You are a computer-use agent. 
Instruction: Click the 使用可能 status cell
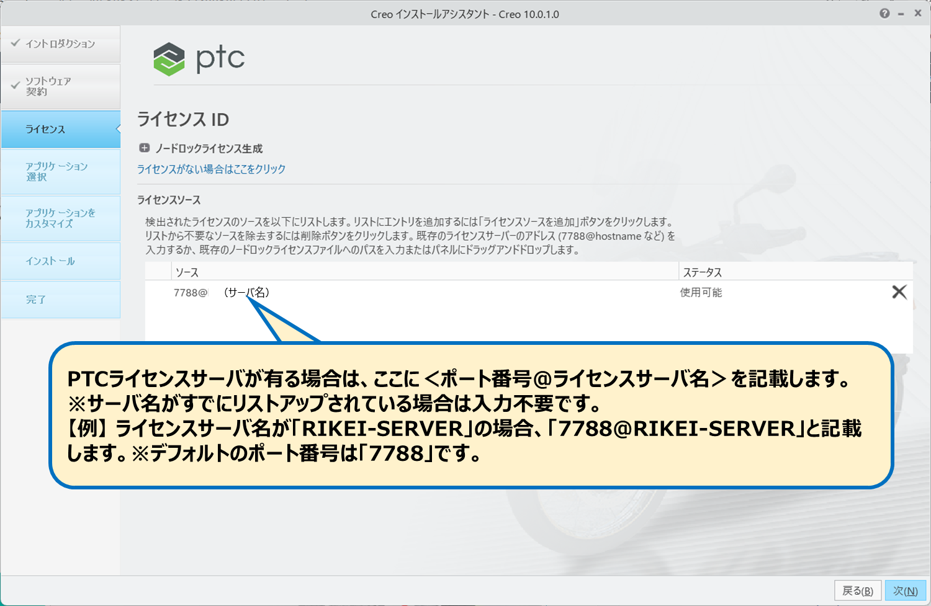click(701, 292)
